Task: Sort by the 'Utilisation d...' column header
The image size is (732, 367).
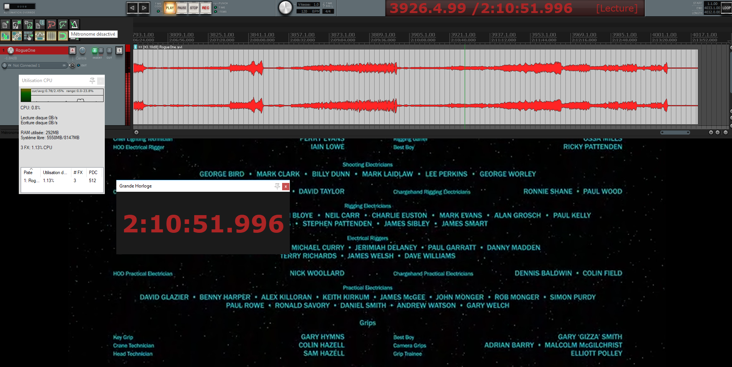Action: click(x=55, y=173)
